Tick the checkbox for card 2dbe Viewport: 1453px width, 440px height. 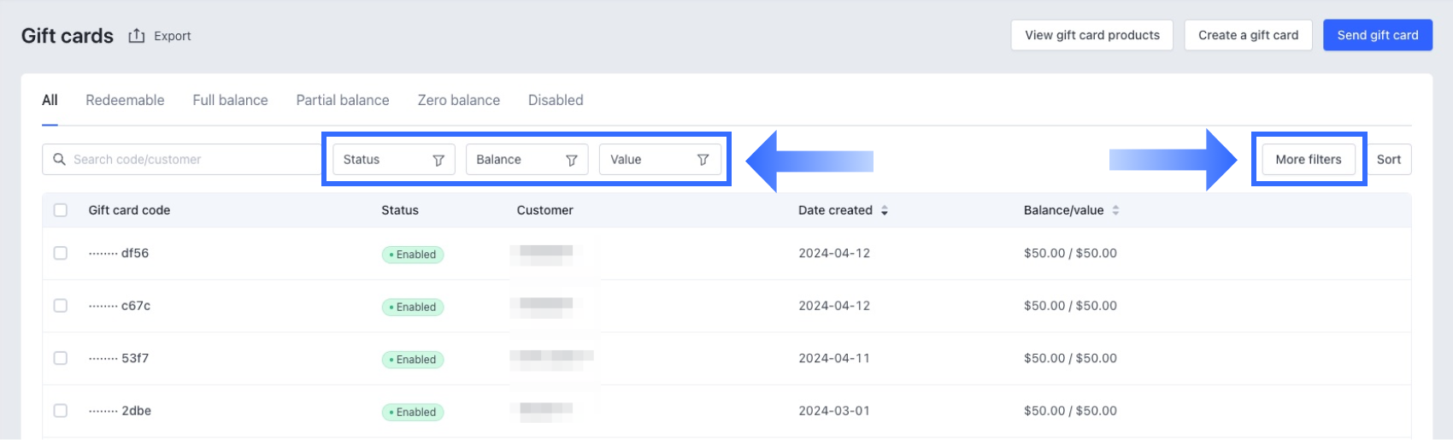coord(61,411)
